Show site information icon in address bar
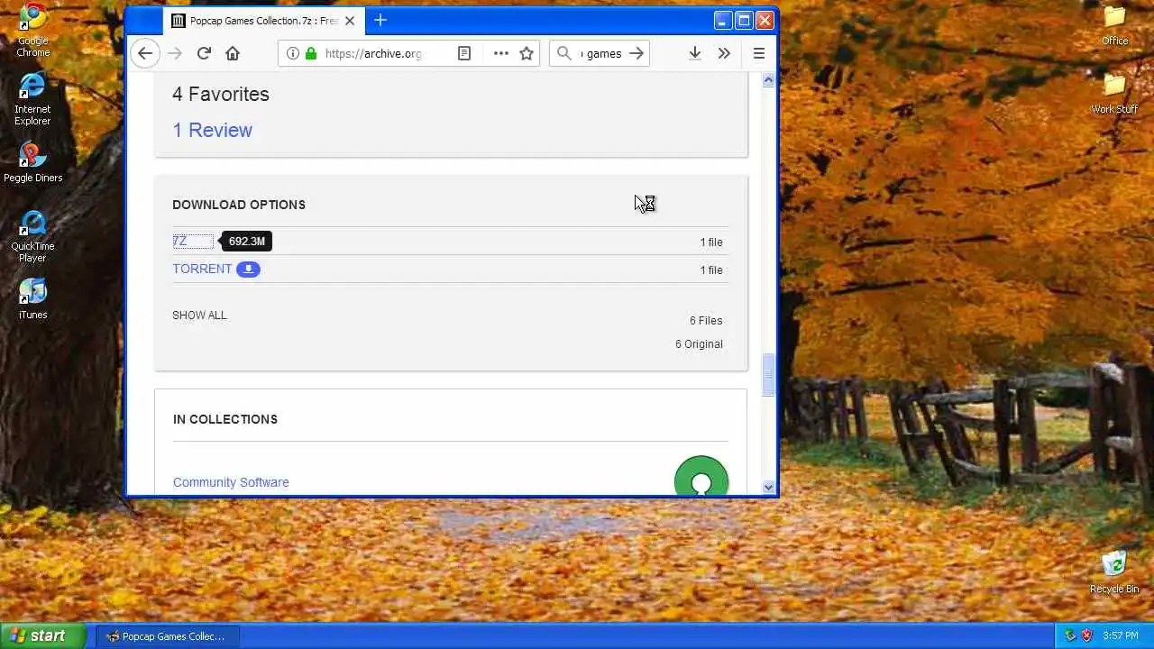 292,53
